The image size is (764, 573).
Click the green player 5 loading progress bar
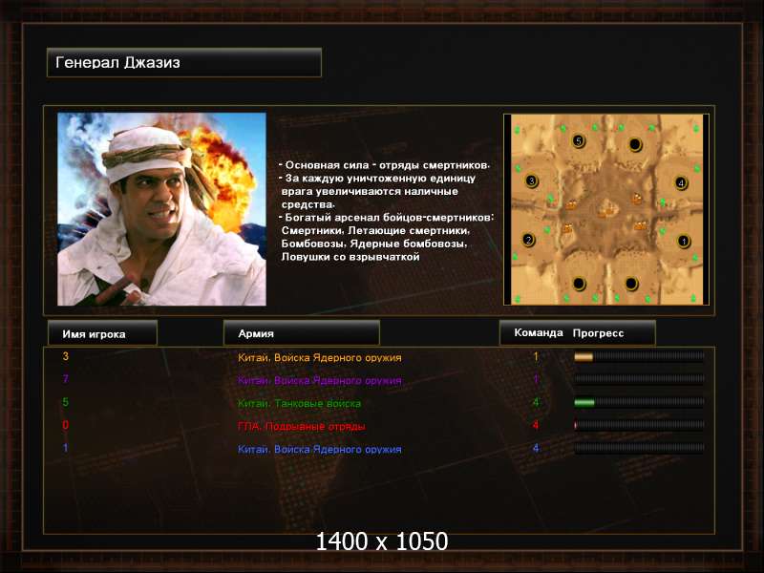639,402
